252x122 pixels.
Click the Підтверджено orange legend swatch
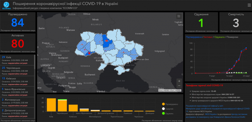pos(163,104)
